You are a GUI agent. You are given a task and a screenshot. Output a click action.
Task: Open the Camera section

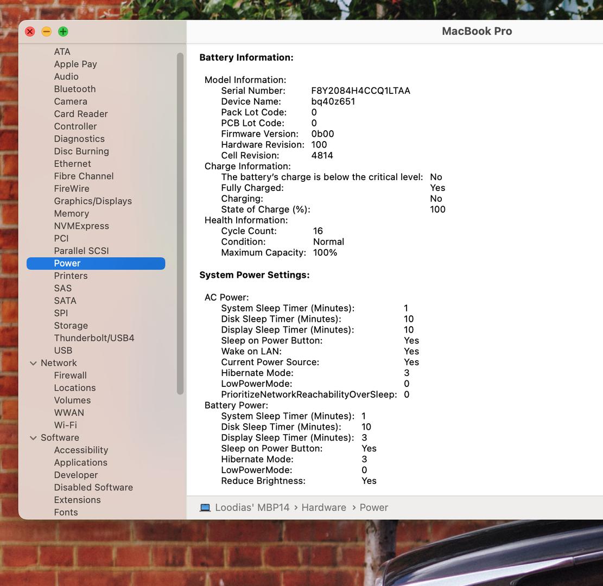coord(71,101)
